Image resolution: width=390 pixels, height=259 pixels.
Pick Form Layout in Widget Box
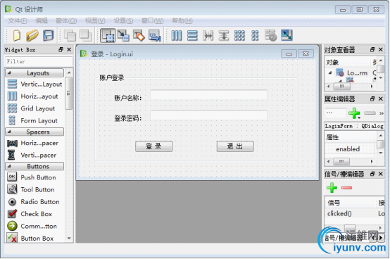32,120
